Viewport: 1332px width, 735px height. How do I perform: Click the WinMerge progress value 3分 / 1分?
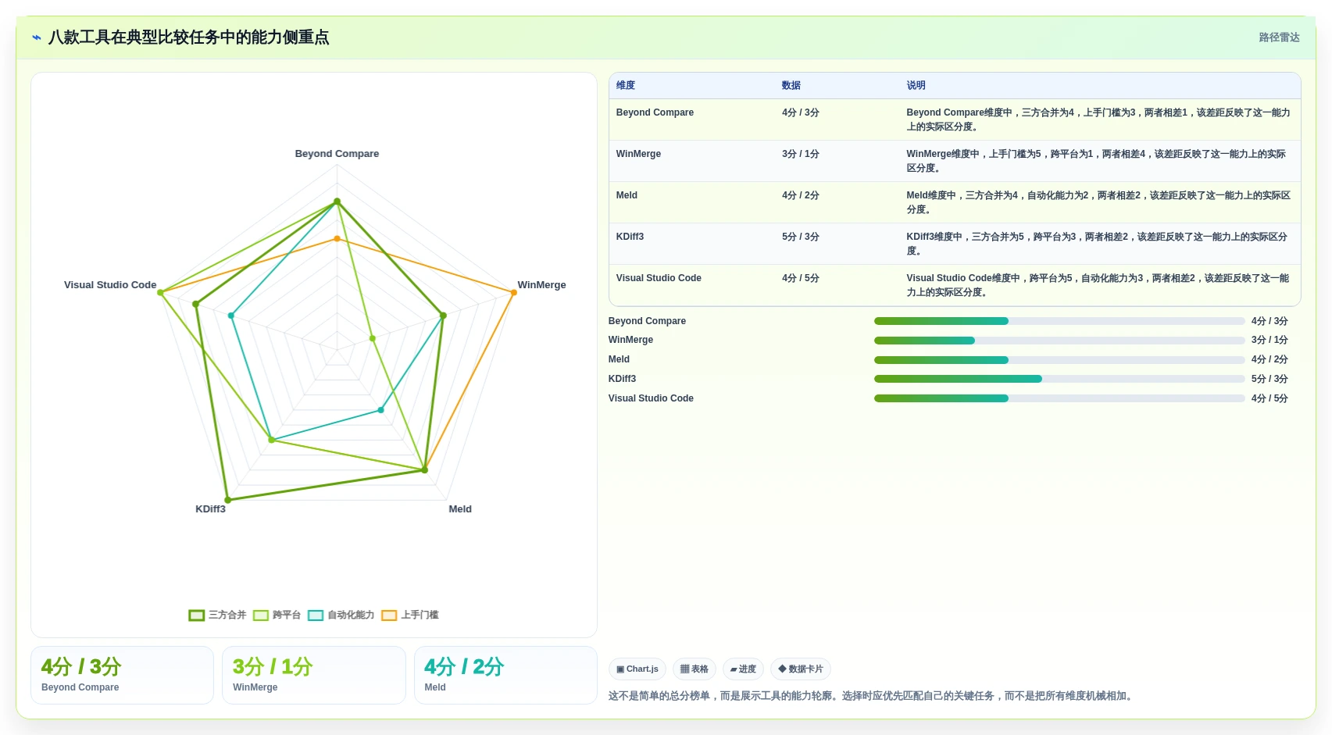pos(1270,341)
